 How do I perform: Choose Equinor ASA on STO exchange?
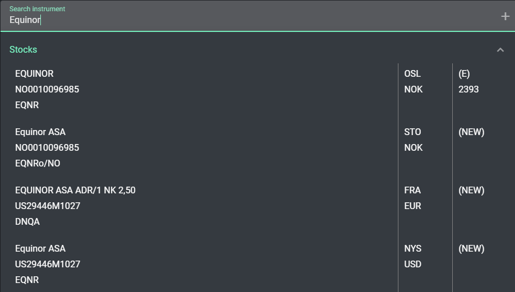coord(40,132)
